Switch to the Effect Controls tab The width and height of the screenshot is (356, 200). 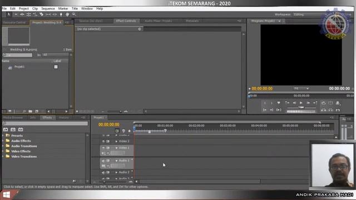[126, 21]
